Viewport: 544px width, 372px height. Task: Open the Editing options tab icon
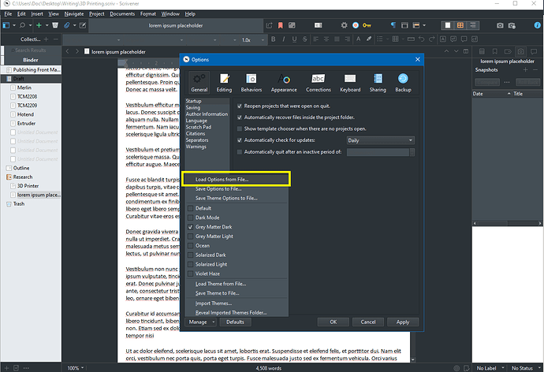[x=225, y=78]
